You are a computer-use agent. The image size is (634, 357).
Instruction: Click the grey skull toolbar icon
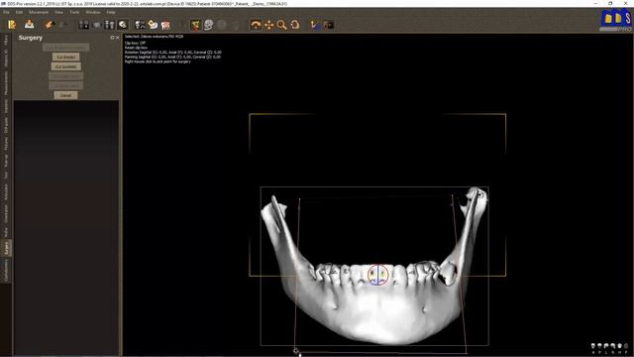point(209,25)
